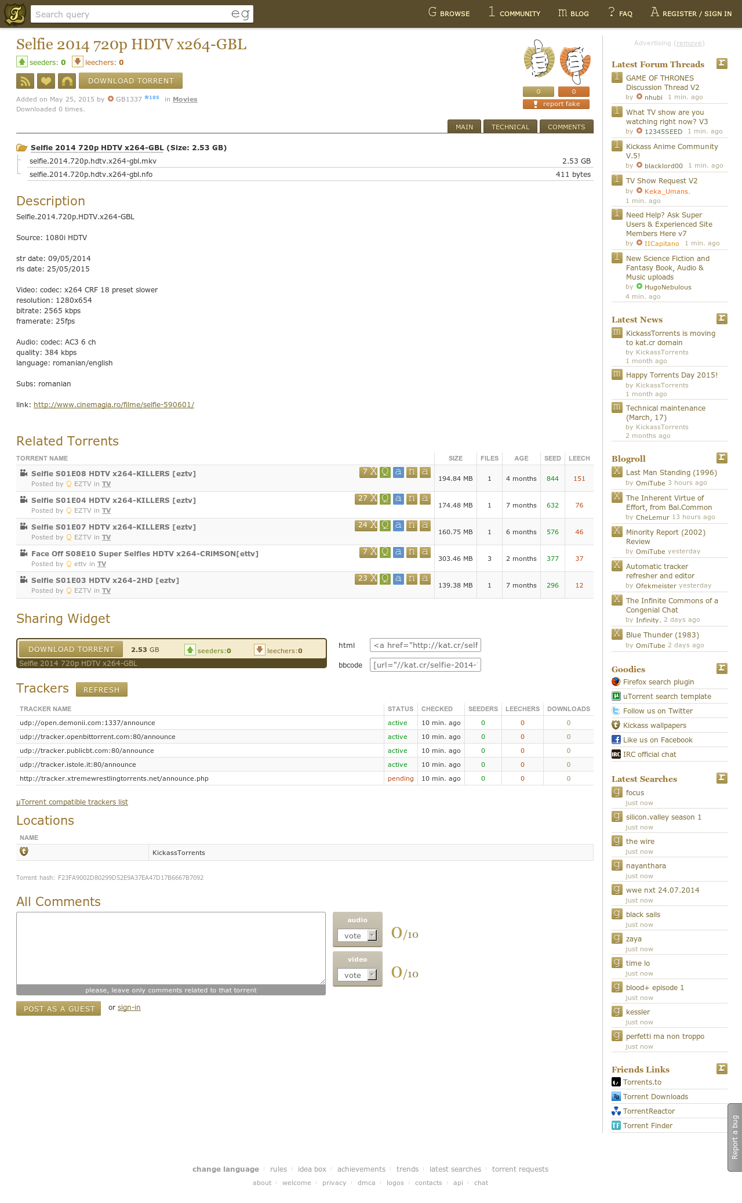742x1203 pixels.
Task: Open the comments count icon for Selfie S01E03
Action: tap(366, 579)
